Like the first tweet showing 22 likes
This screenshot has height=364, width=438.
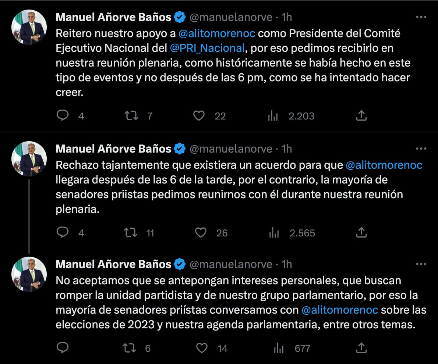pyautogui.click(x=199, y=116)
